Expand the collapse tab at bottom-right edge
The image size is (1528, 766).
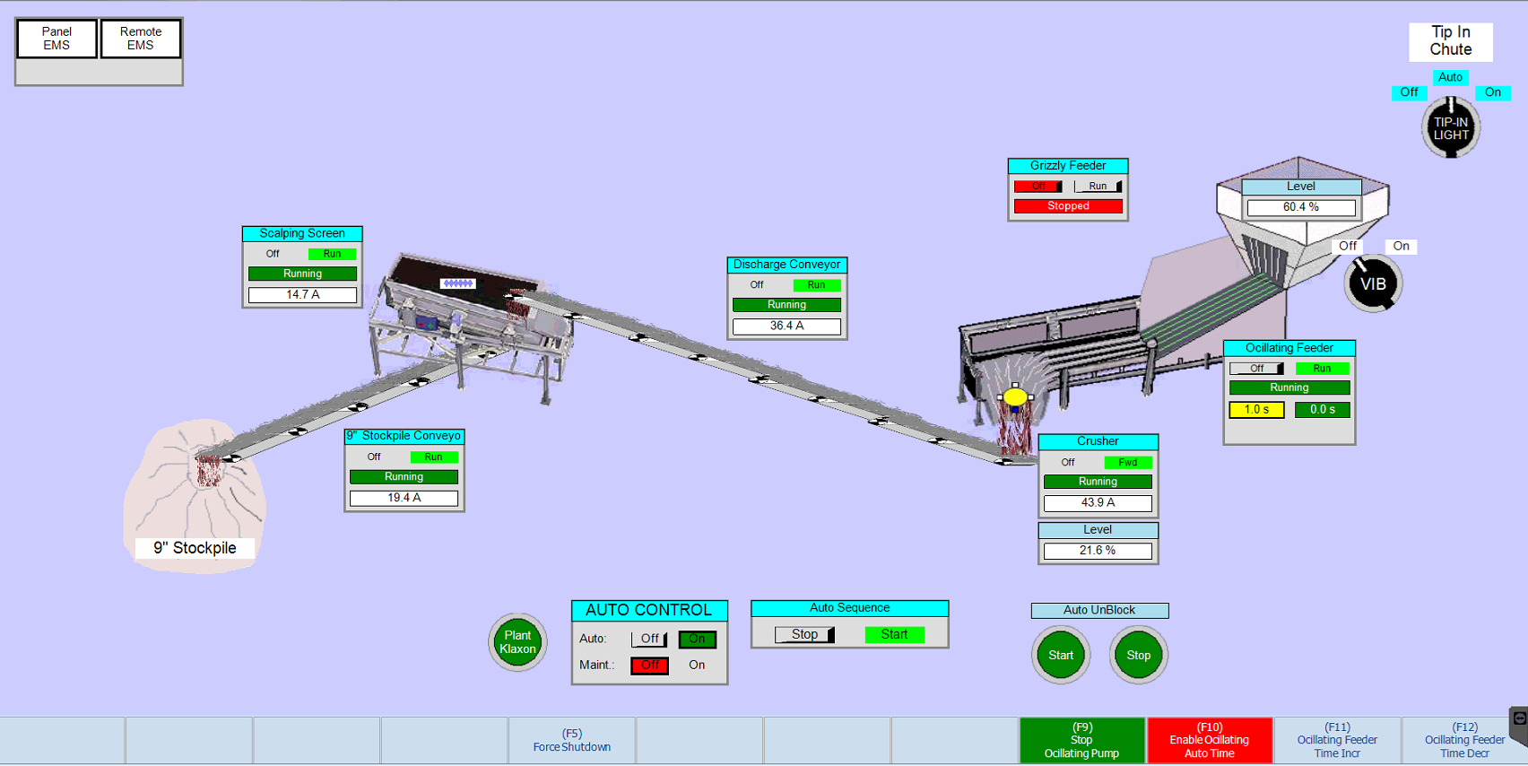pyautogui.click(x=1519, y=720)
